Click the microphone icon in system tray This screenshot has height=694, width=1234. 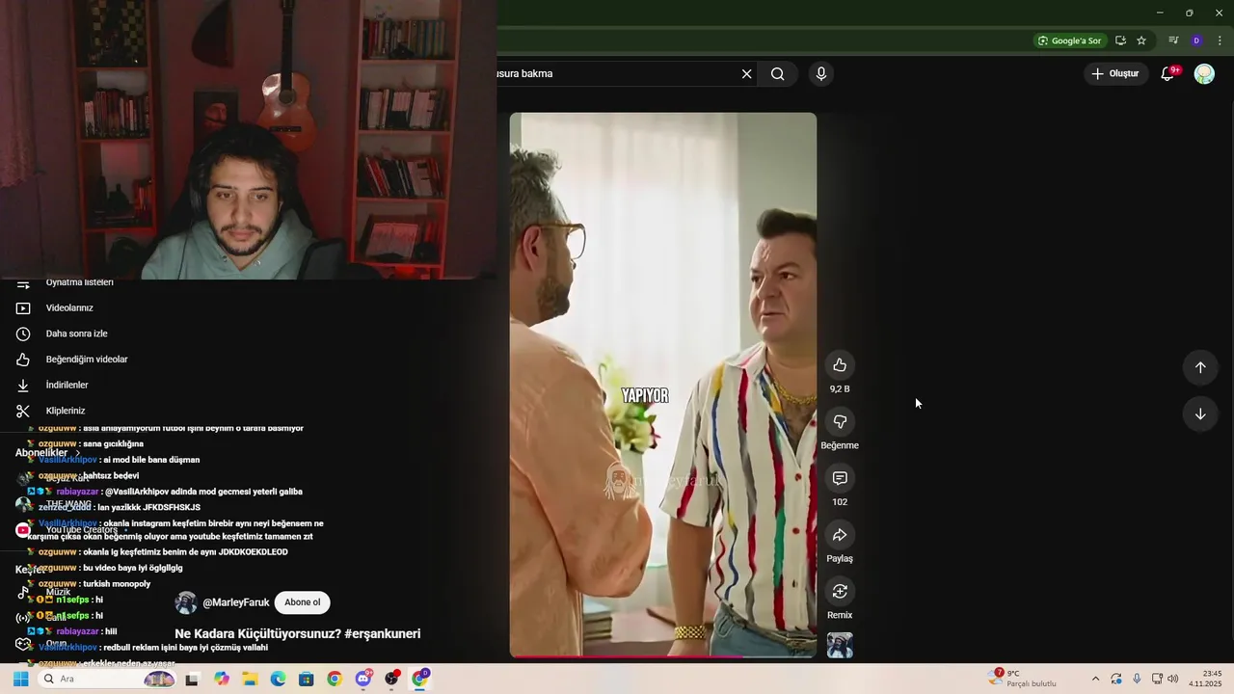(x=1137, y=679)
